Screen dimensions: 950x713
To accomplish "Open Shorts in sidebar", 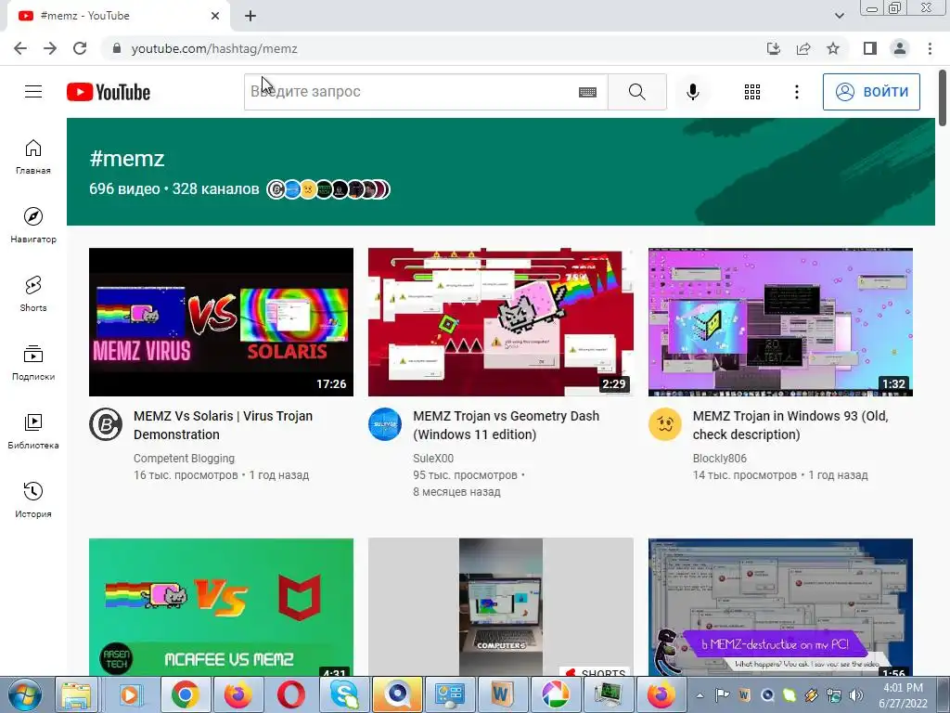I will 33,294.
